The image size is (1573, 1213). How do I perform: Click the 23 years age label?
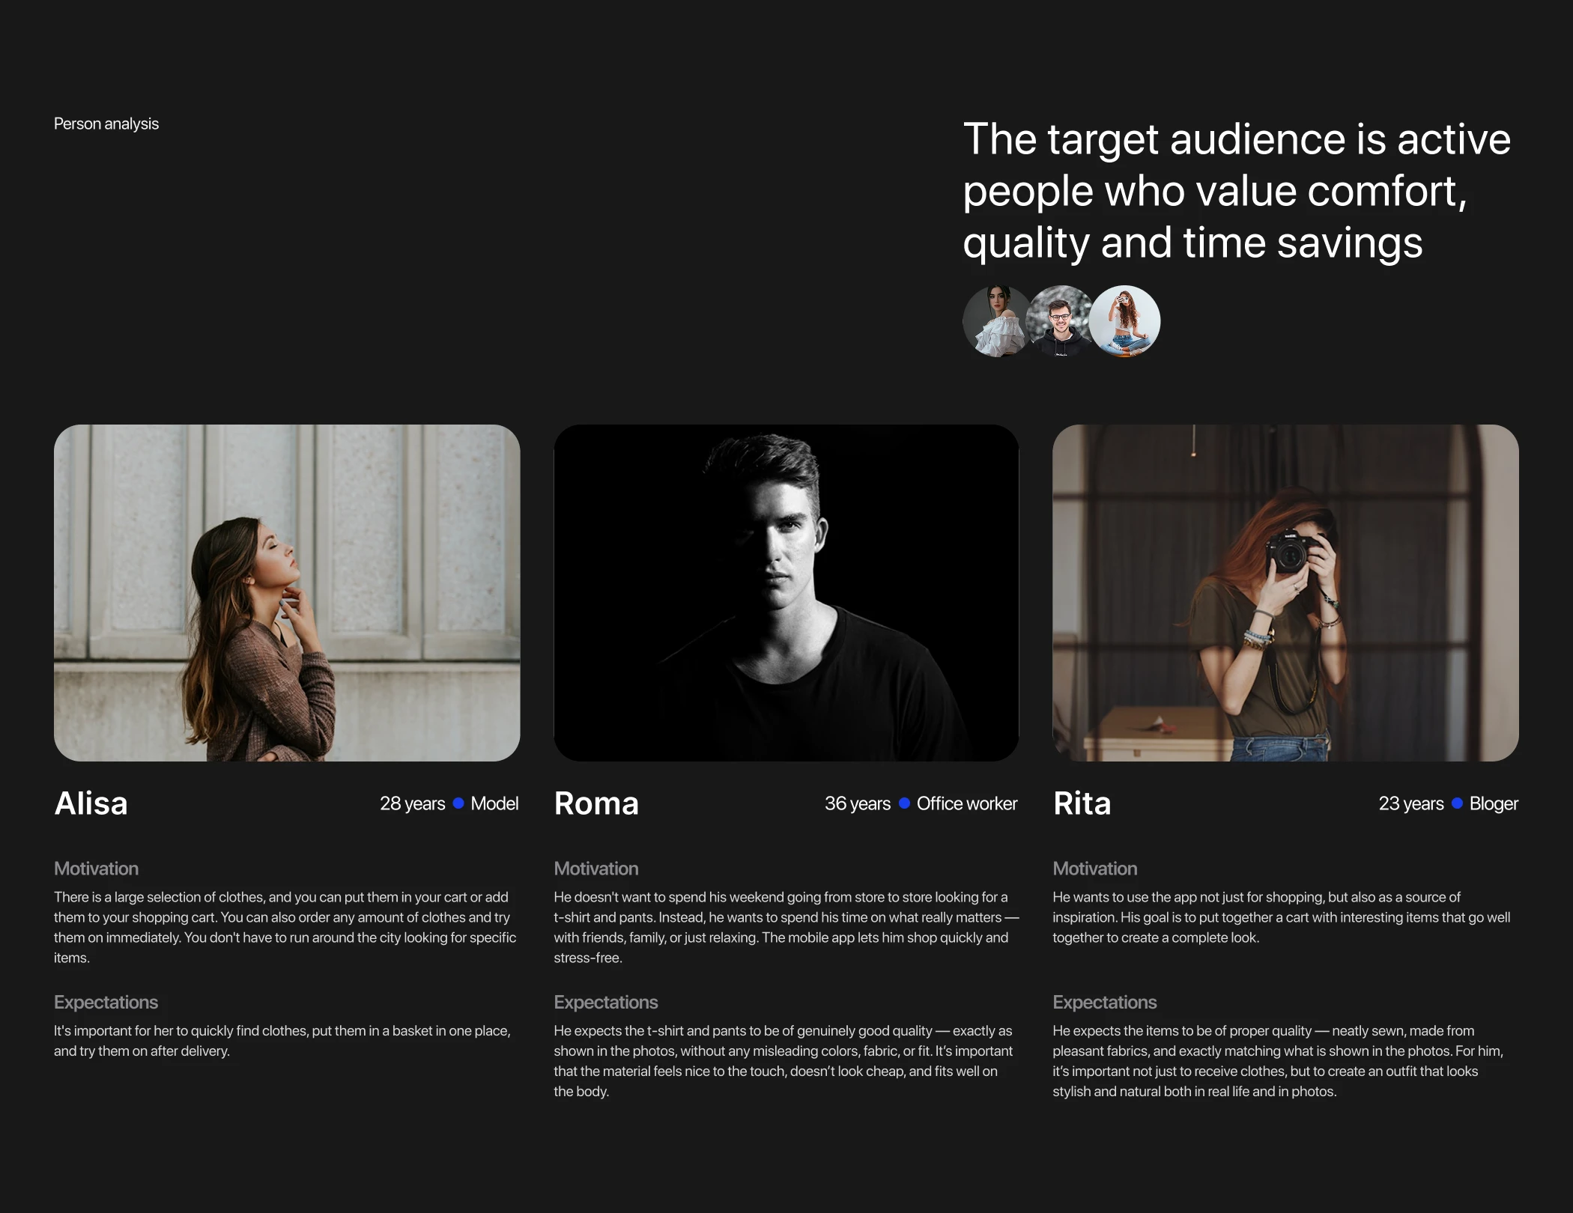1410,803
